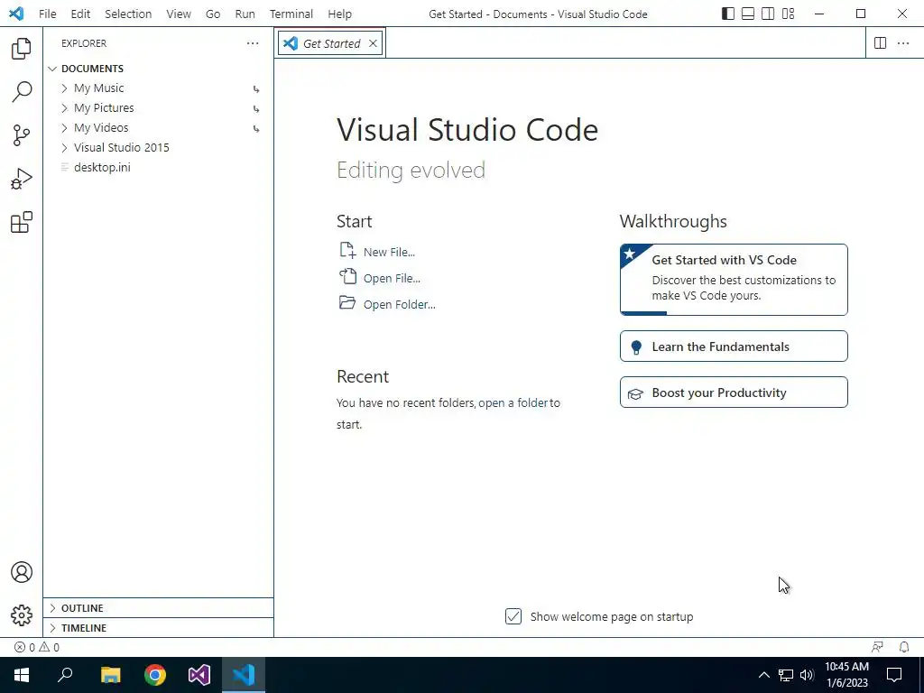Image resolution: width=924 pixels, height=693 pixels.
Task: Expand the My Pictures folder
Action: click(x=64, y=108)
